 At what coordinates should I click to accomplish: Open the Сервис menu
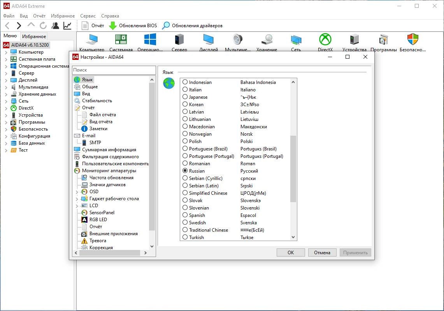[88, 16]
